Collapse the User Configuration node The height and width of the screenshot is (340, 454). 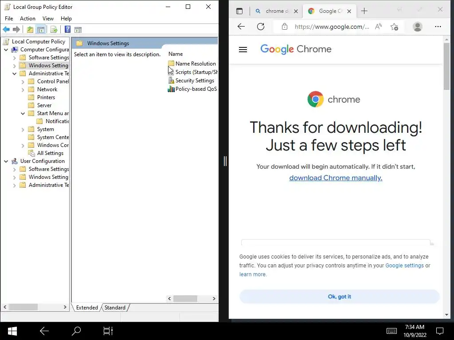point(6,161)
